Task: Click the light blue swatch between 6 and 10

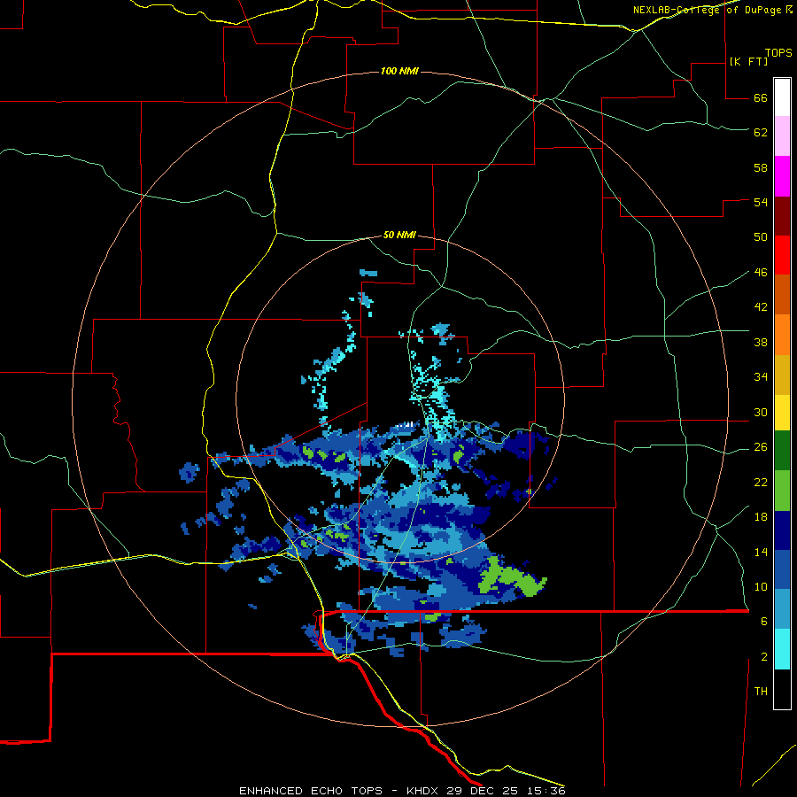Action: coord(782,609)
